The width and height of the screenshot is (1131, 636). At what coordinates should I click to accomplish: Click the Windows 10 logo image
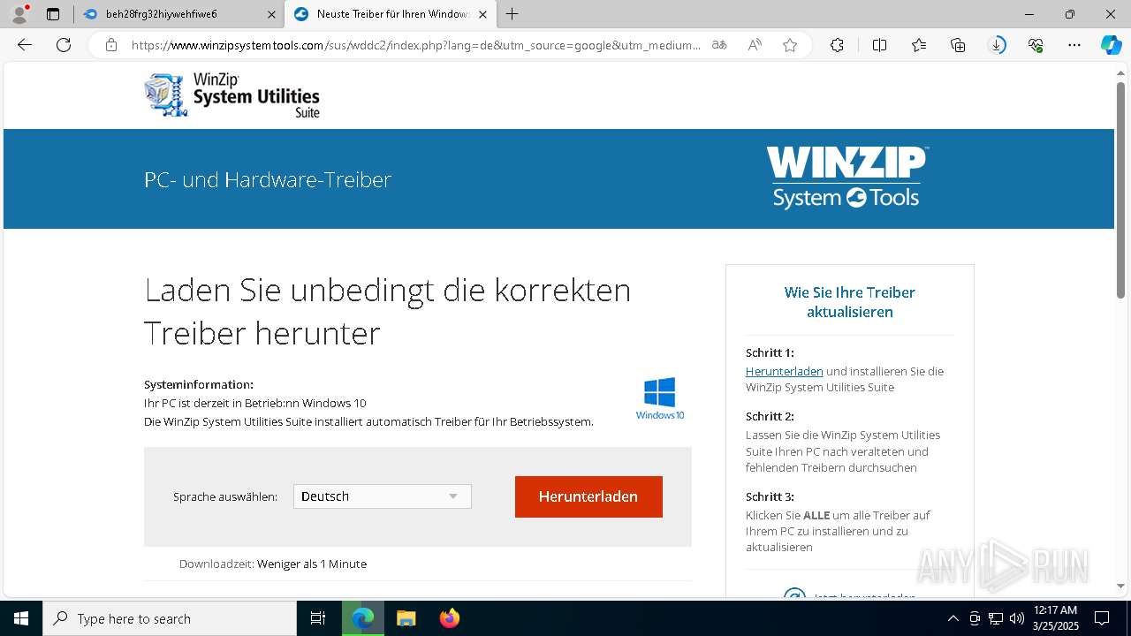pyautogui.click(x=660, y=398)
